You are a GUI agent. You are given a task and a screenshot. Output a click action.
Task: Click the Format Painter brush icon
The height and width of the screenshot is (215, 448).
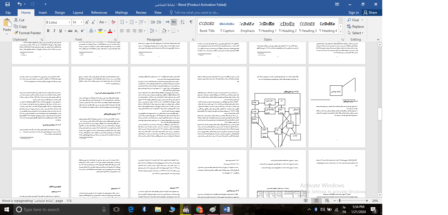[16, 33]
